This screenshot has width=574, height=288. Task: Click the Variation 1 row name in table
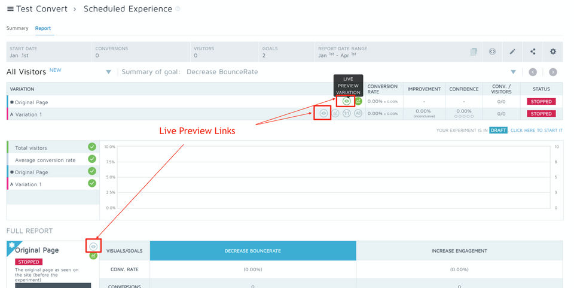29,115
